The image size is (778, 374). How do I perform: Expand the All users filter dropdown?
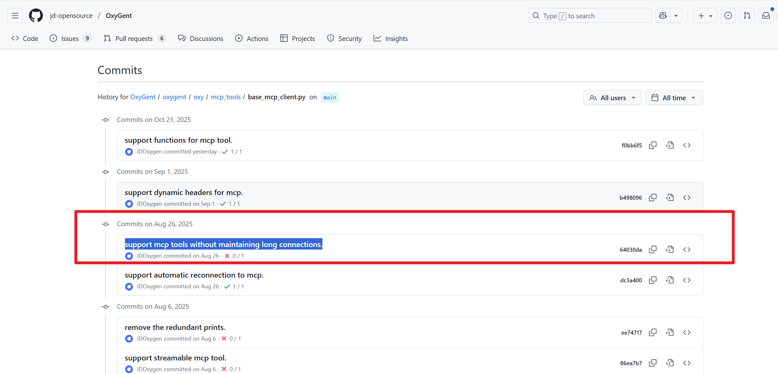[612, 98]
